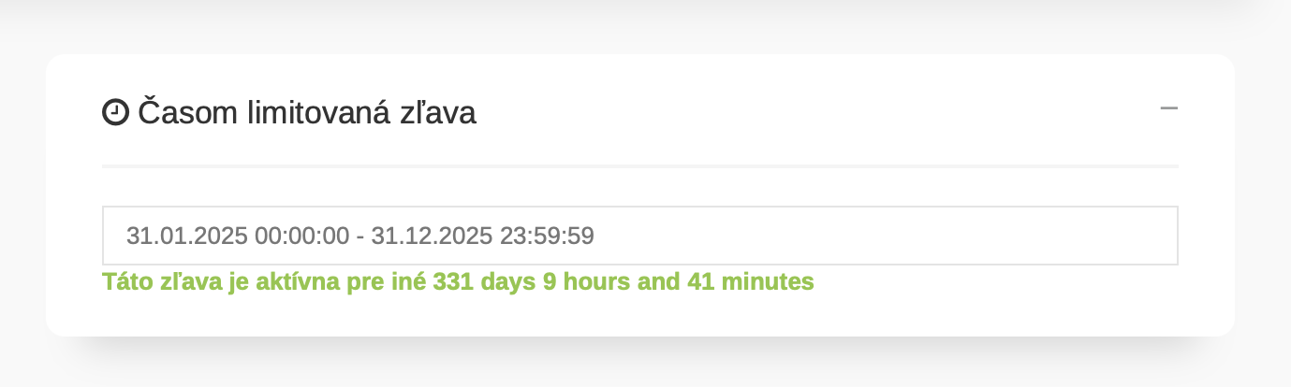The height and width of the screenshot is (387, 1291).
Task: Collapse the Časom limitovaná zľava panel
Action: (x=1168, y=108)
